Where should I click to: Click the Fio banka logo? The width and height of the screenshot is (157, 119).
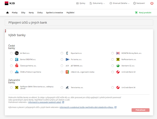[67, 59]
